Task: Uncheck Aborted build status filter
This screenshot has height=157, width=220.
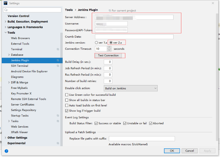Action: 150,123
